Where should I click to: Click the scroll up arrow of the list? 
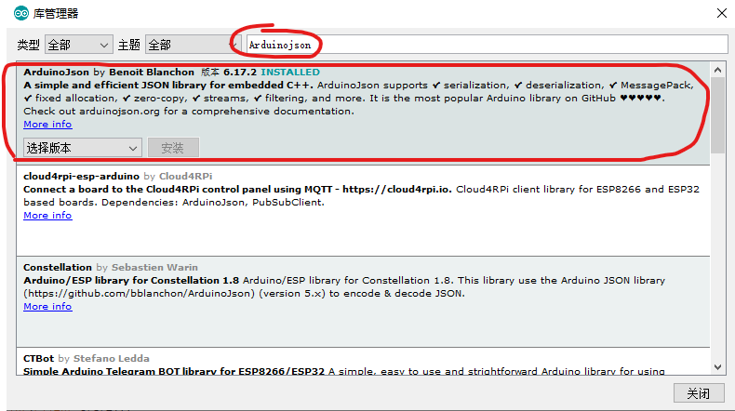point(717,70)
